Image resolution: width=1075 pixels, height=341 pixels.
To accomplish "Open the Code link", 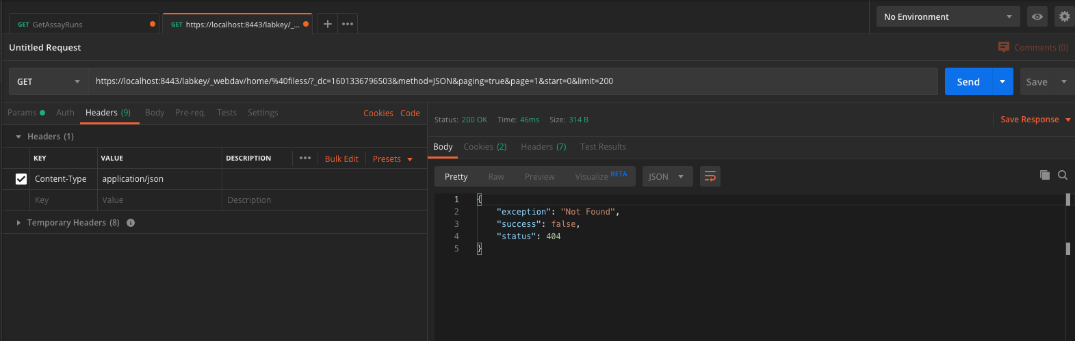I will (410, 113).
